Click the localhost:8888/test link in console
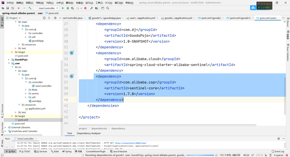The image size is (290, 157). pyautogui.click(x=130, y=143)
